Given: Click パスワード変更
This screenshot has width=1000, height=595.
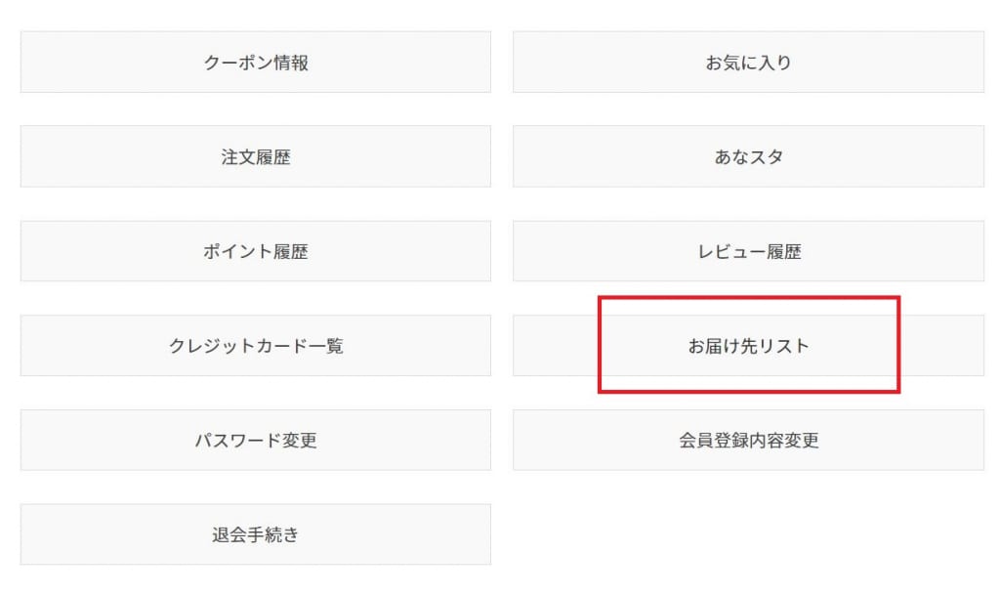Looking at the screenshot, I should (x=256, y=441).
